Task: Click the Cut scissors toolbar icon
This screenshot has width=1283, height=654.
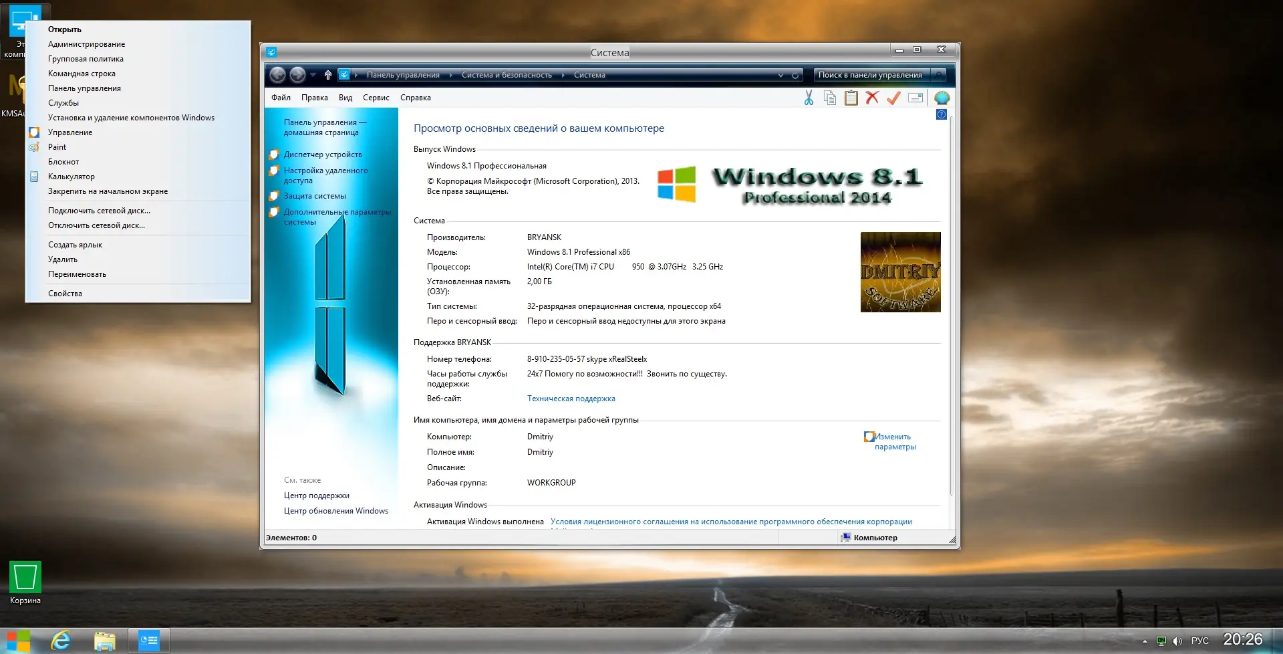Action: click(809, 98)
